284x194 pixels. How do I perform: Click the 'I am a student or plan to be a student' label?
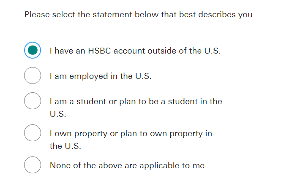click(136, 108)
